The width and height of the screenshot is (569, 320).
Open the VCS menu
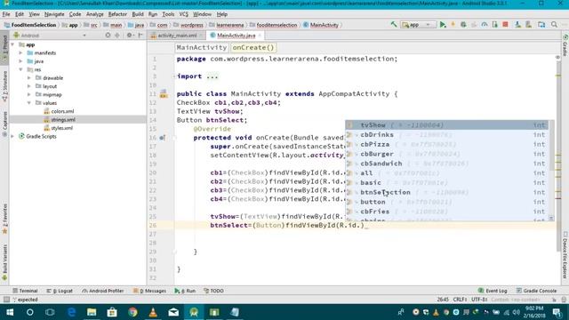point(184,14)
